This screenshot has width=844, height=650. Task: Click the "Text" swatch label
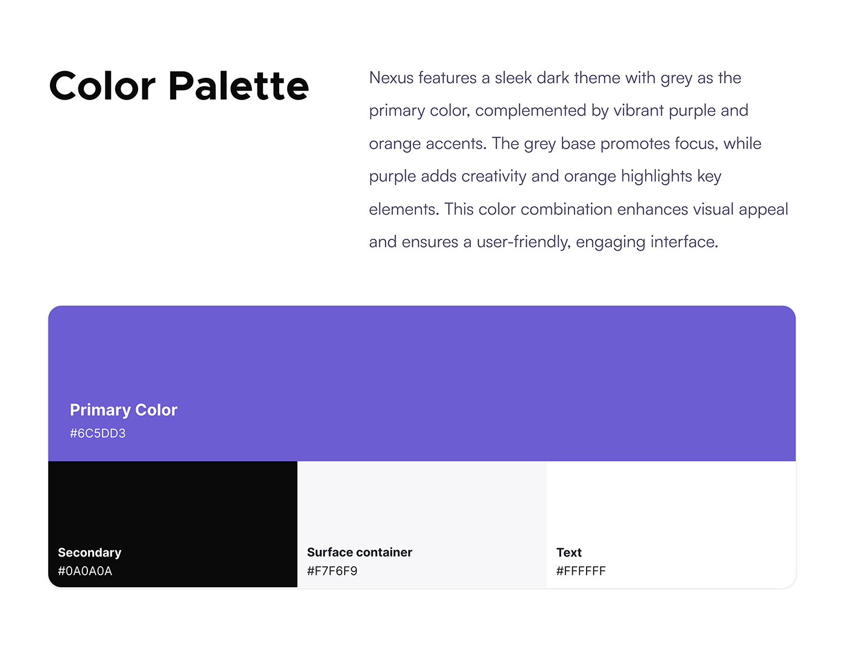pos(569,552)
